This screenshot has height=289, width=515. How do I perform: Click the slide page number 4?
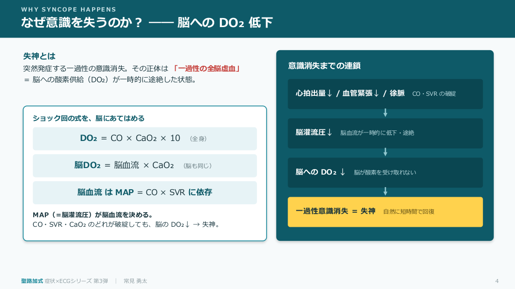497,281
